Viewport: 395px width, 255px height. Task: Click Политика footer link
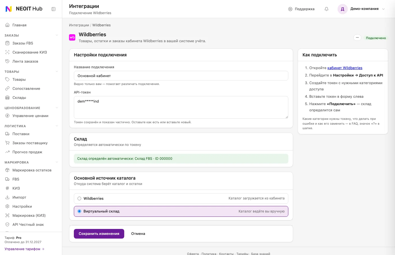(x=209, y=254)
